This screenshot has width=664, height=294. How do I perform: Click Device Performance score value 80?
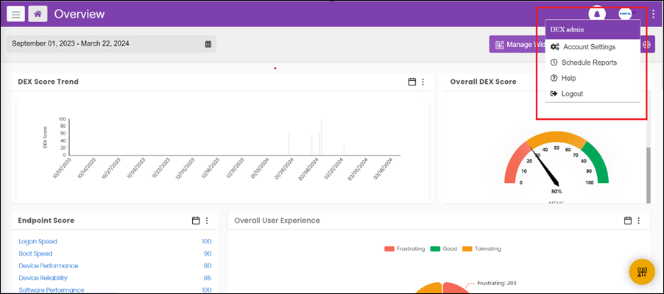pyautogui.click(x=208, y=265)
